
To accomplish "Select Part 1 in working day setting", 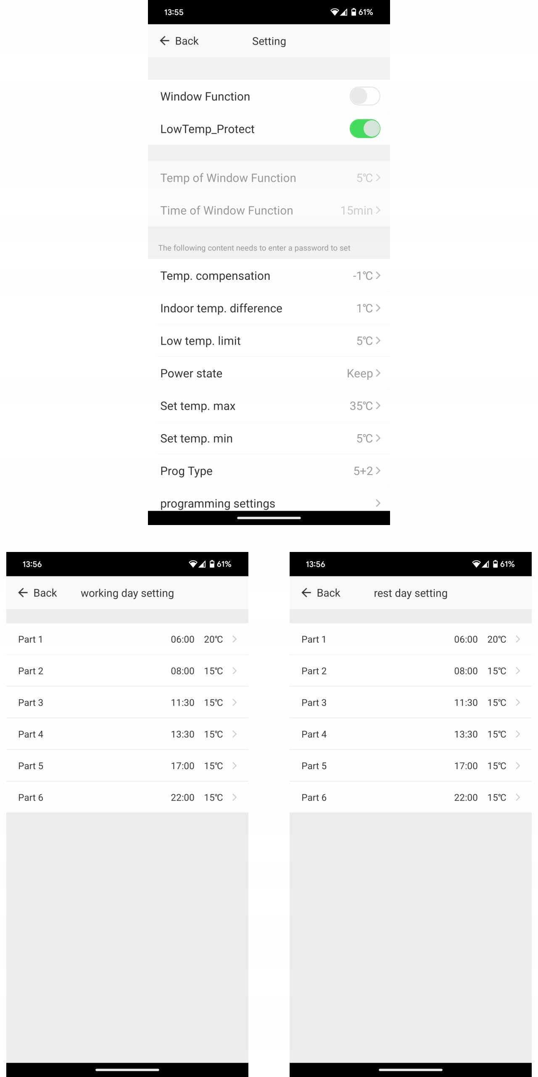I will [127, 639].
